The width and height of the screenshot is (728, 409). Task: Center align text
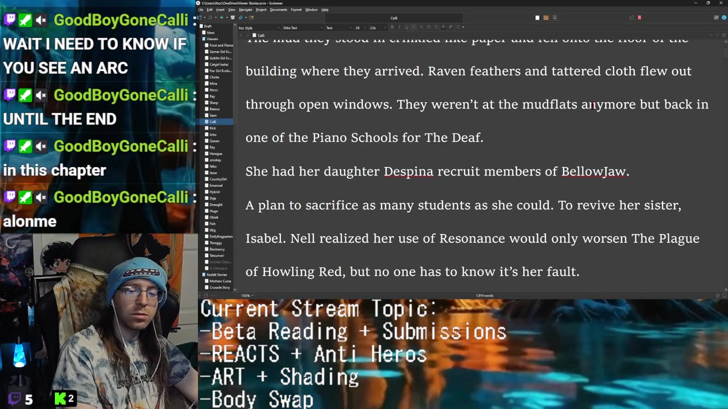click(421, 27)
